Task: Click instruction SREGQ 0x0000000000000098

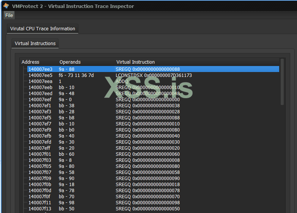Action: 148,202
